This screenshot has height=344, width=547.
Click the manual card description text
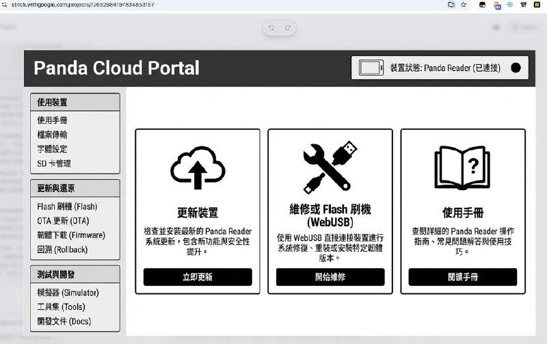463,241
